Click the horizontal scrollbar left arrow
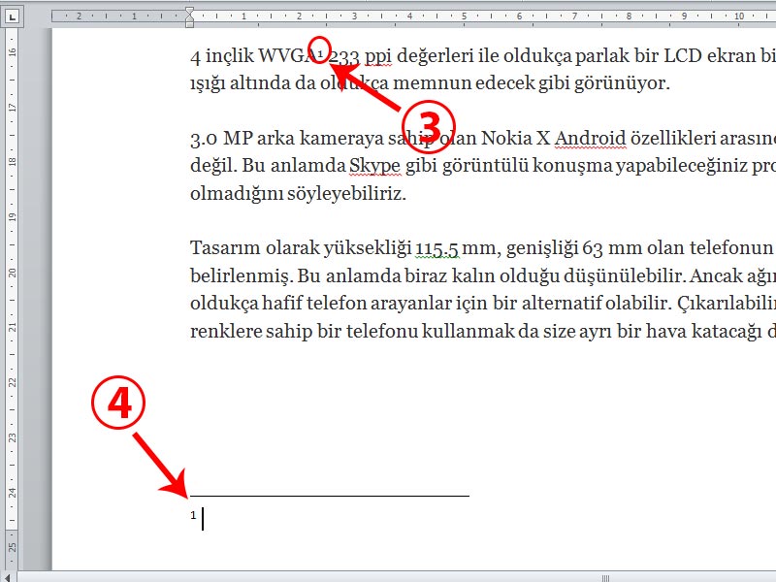The image size is (776, 582). click(8, 577)
